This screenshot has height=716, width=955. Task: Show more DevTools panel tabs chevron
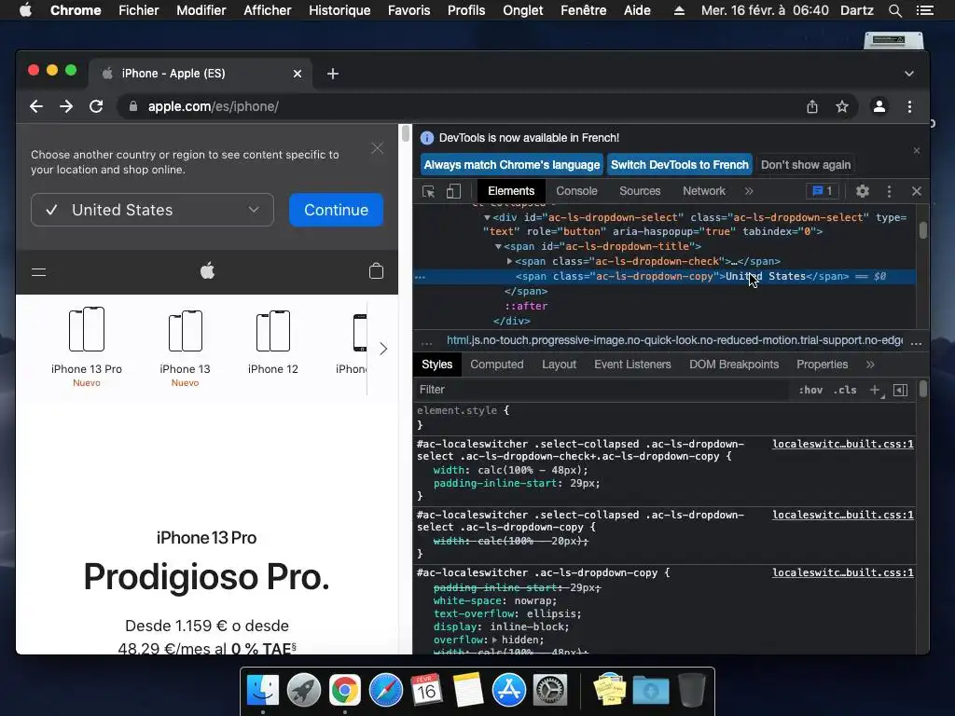(x=749, y=191)
